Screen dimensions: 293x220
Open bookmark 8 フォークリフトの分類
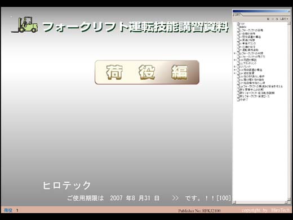pos(251,54)
